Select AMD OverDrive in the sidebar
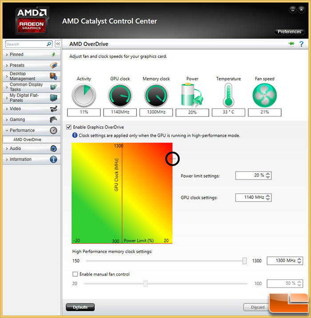This screenshot has width=311, height=318. pos(32,139)
